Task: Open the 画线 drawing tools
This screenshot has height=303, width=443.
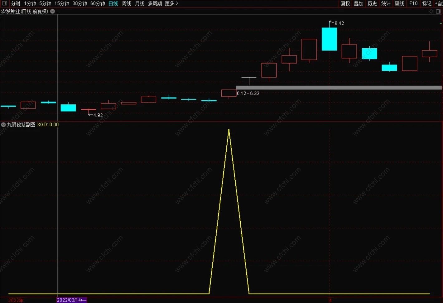Action: (400, 3)
